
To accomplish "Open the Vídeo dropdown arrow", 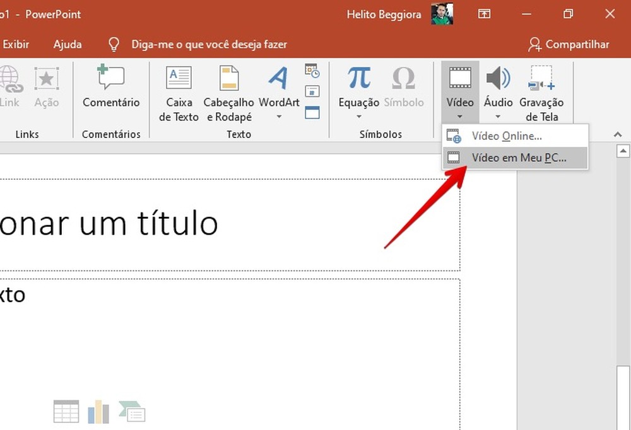I will (459, 116).
